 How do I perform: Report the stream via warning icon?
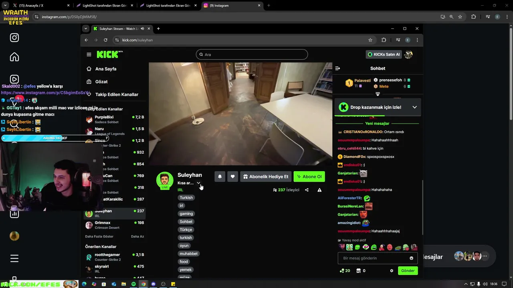click(x=319, y=190)
